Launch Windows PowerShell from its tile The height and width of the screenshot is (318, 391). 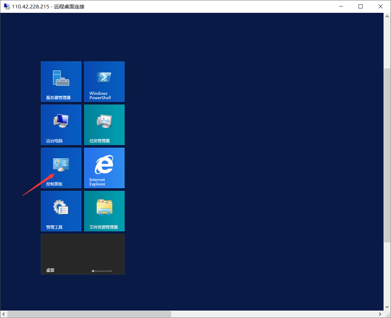(x=104, y=82)
